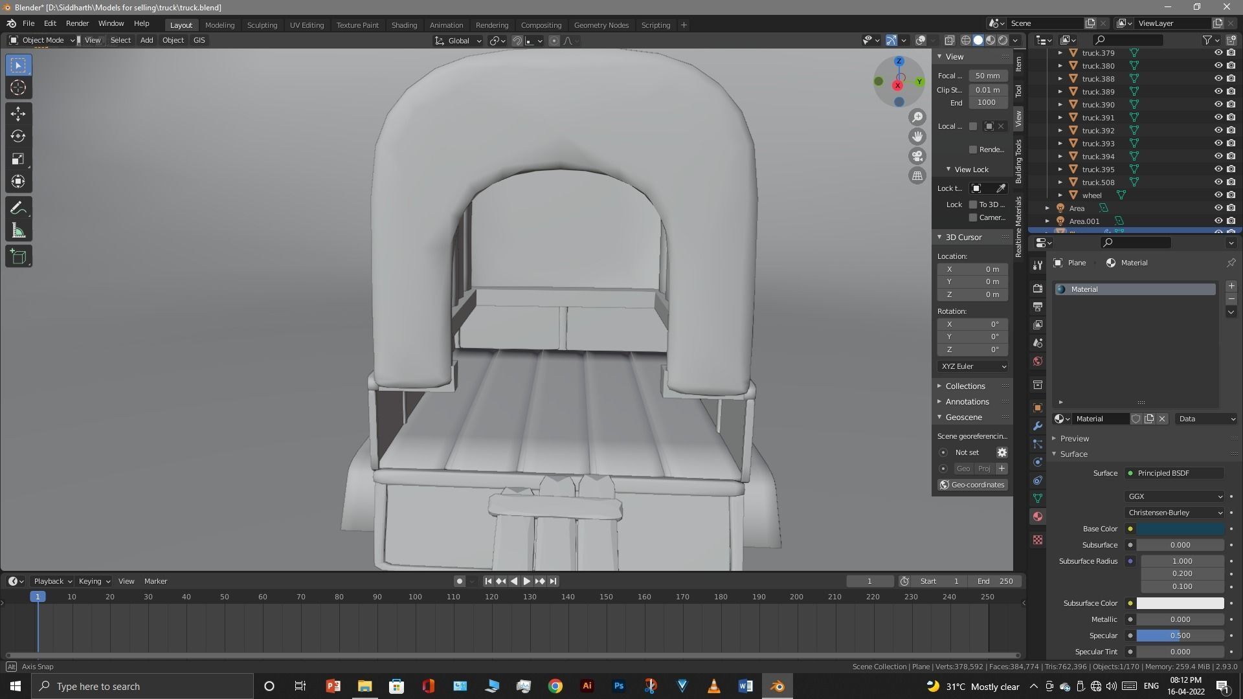1243x699 pixels.
Task: Select the Measure tool
Action: (x=18, y=232)
